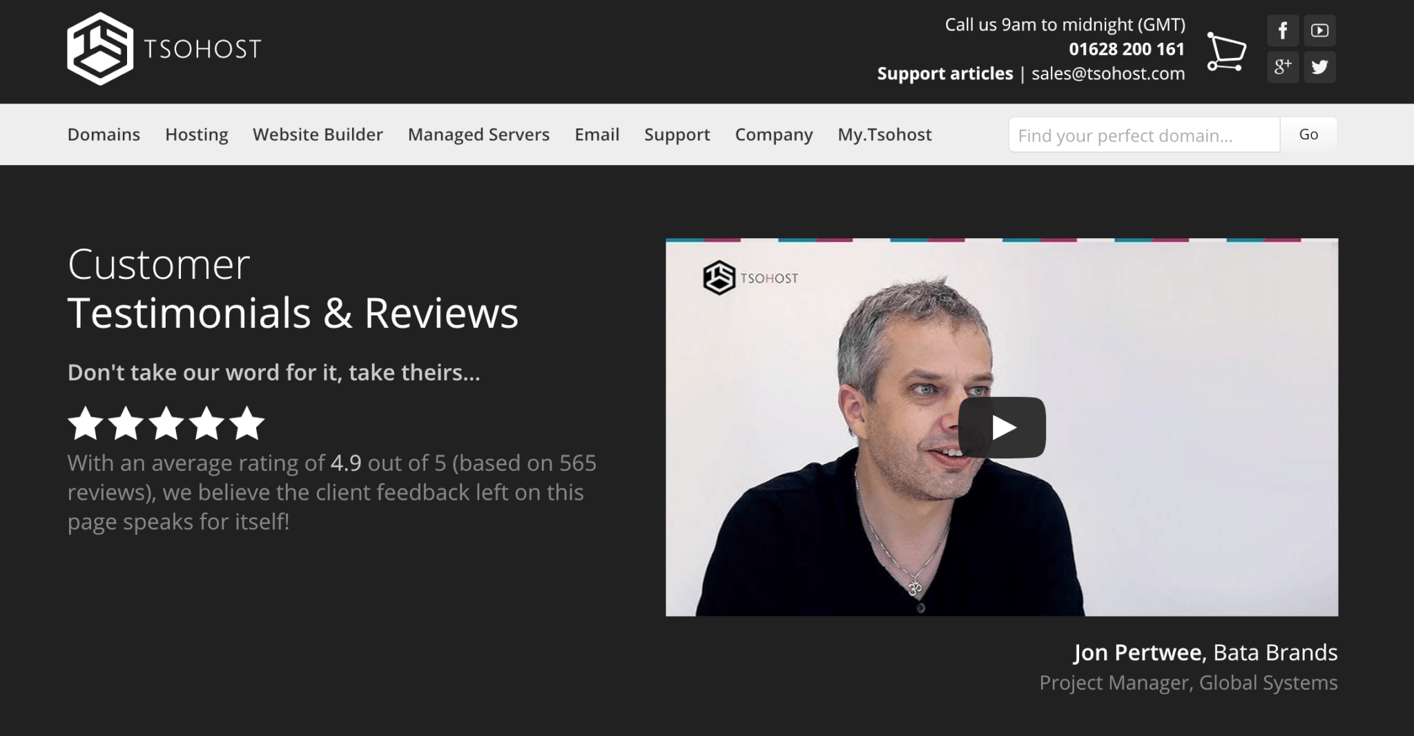This screenshot has height=736, width=1414.
Task: Click the 'Testimonials & Reviews' heading
Action: click(x=293, y=313)
